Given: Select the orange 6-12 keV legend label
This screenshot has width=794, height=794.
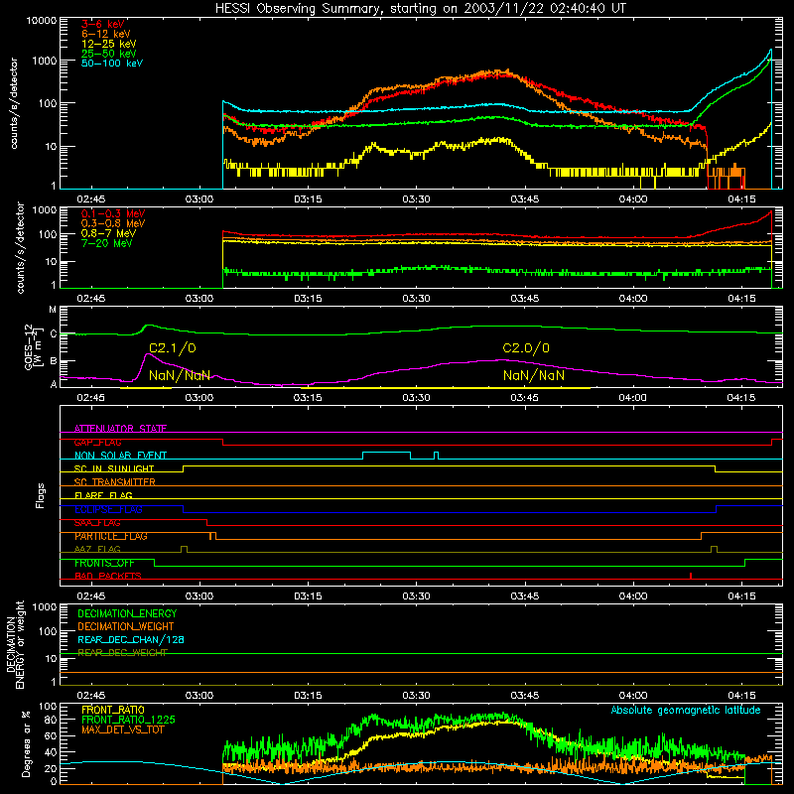Looking at the screenshot, I should pos(106,34).
